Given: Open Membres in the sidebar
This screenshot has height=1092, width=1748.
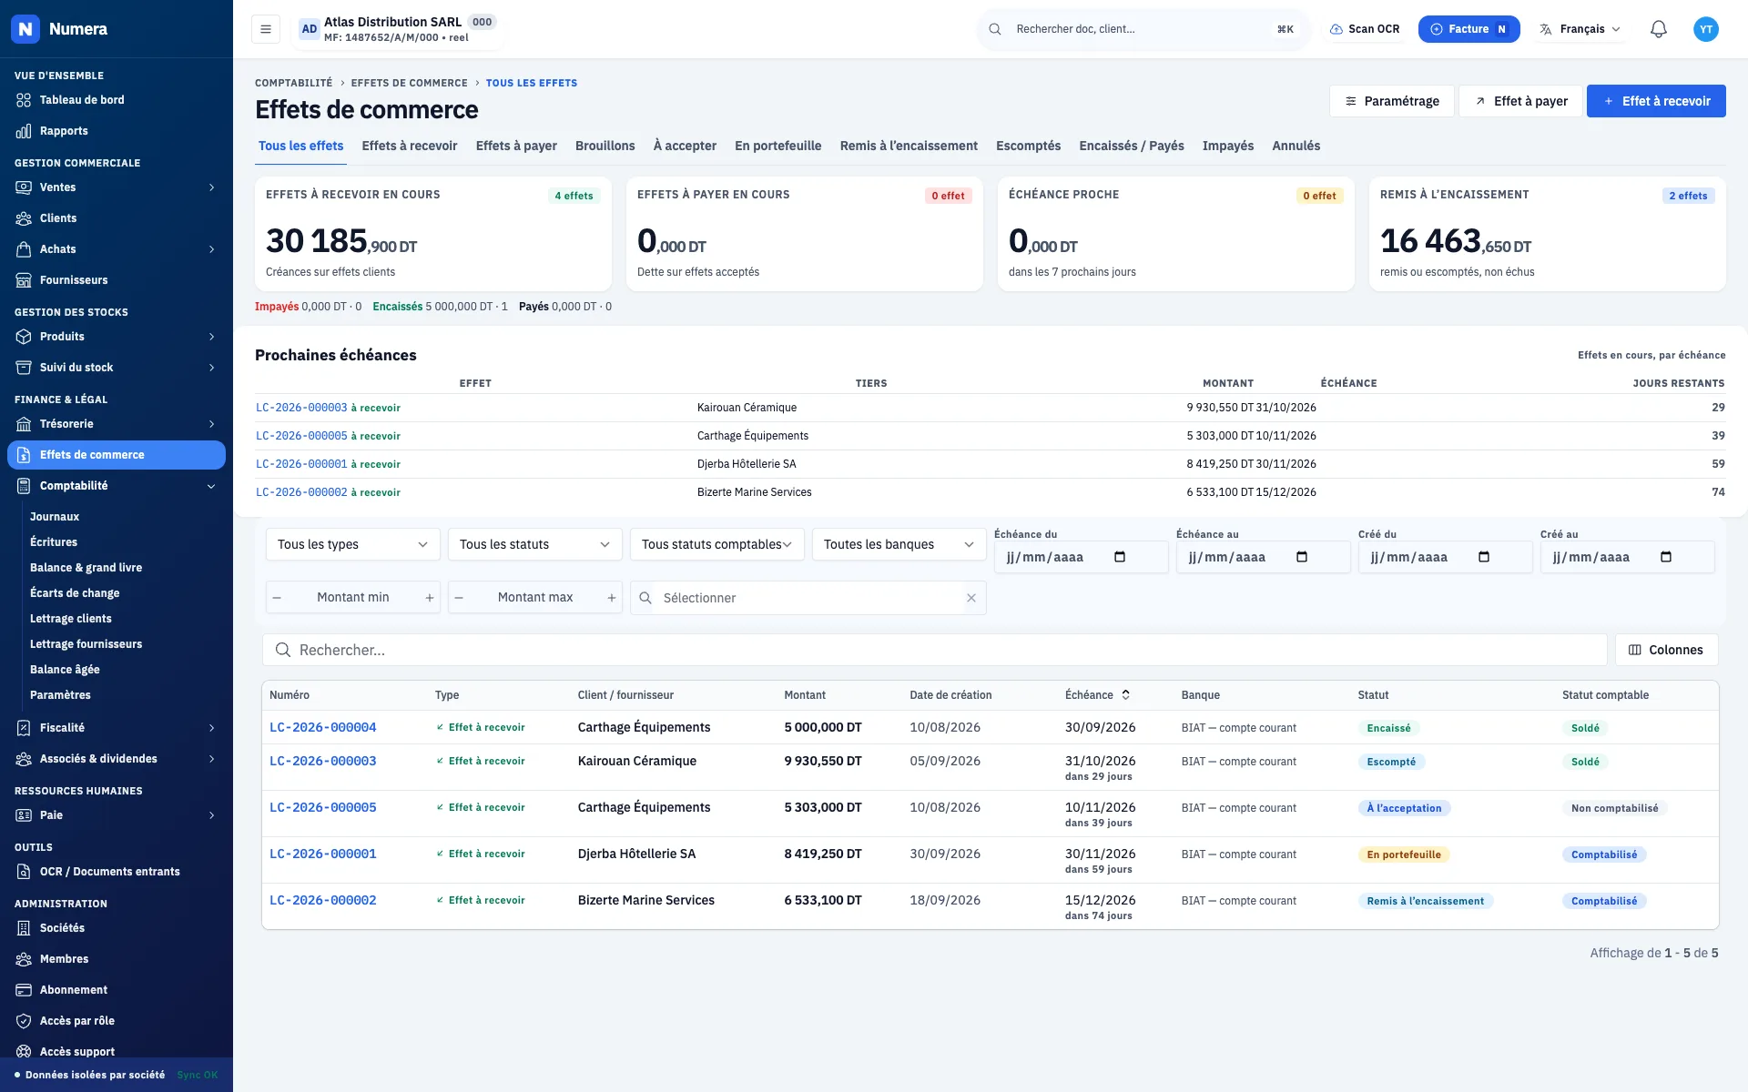Looking at the screenshot, I should [x=117, y=959].
